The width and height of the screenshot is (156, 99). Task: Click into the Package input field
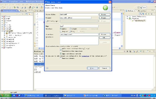click(75, 18)
